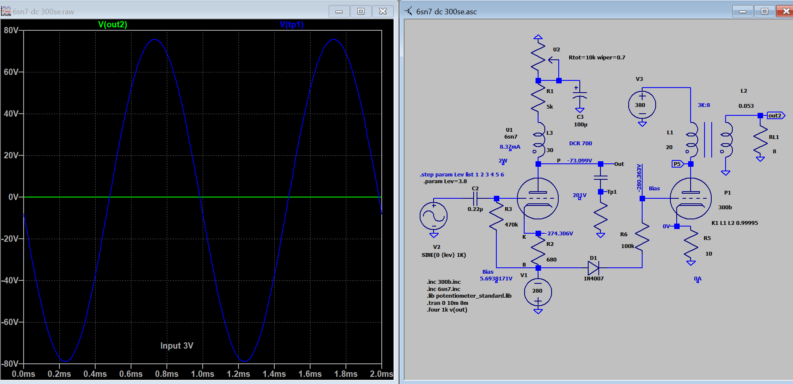The height and width of the screenshot is (384, 793).
Task: Click the 1.0ms time axis label
Action: pyautogui.click(x=203, y=374)
